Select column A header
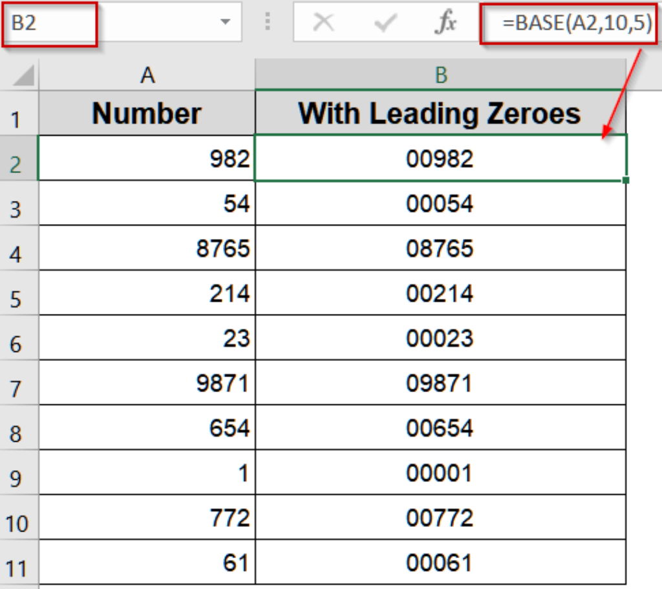This screenshot has height=589, width=662. (147, 76)
